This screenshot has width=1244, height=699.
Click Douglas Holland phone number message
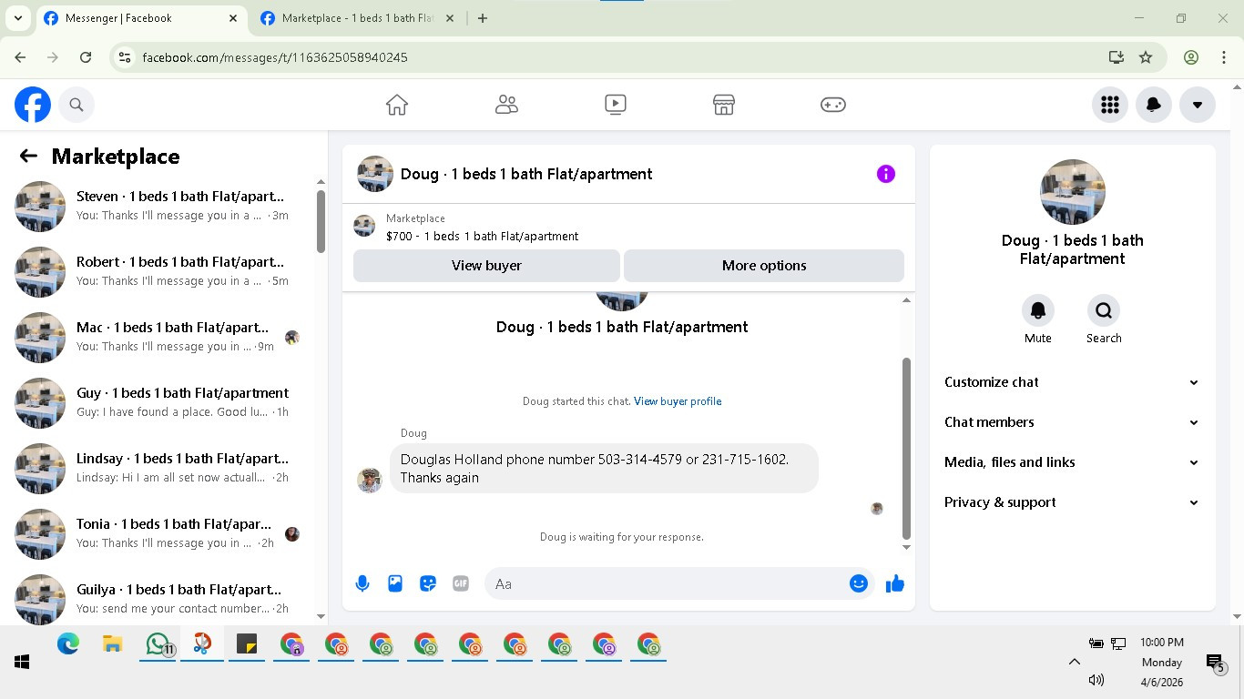[x=604, y=468]
